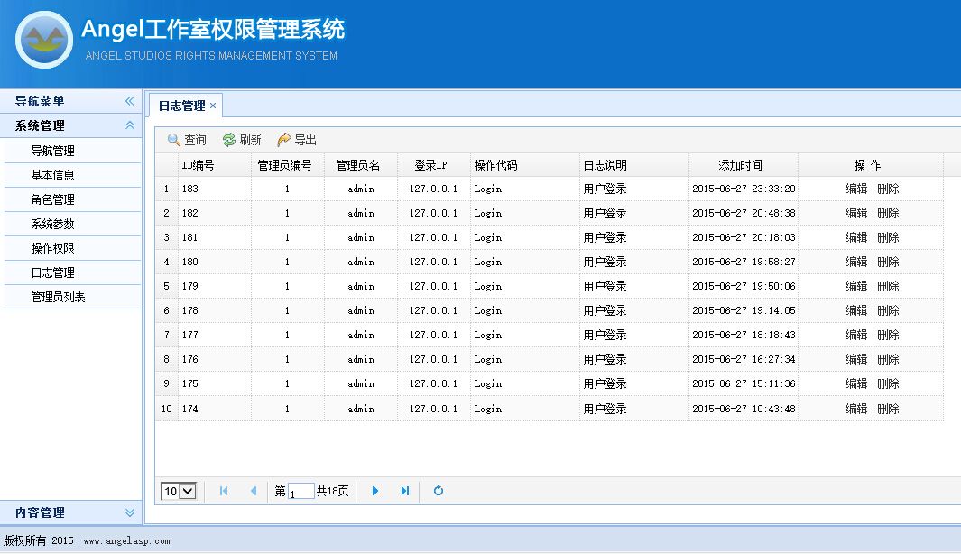
Task: Click the page number input field
Action: [300, 492]
